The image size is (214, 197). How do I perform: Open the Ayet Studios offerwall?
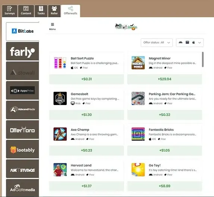pyautogui.click(x=22, y=169)
